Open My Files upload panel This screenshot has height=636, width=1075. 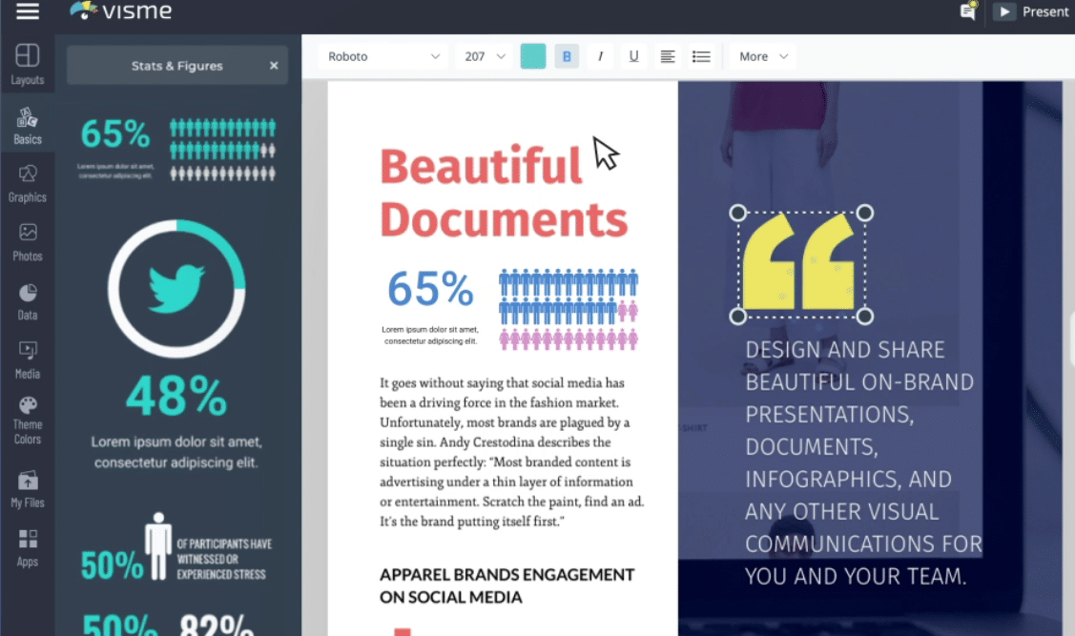(x=28, y=488)
